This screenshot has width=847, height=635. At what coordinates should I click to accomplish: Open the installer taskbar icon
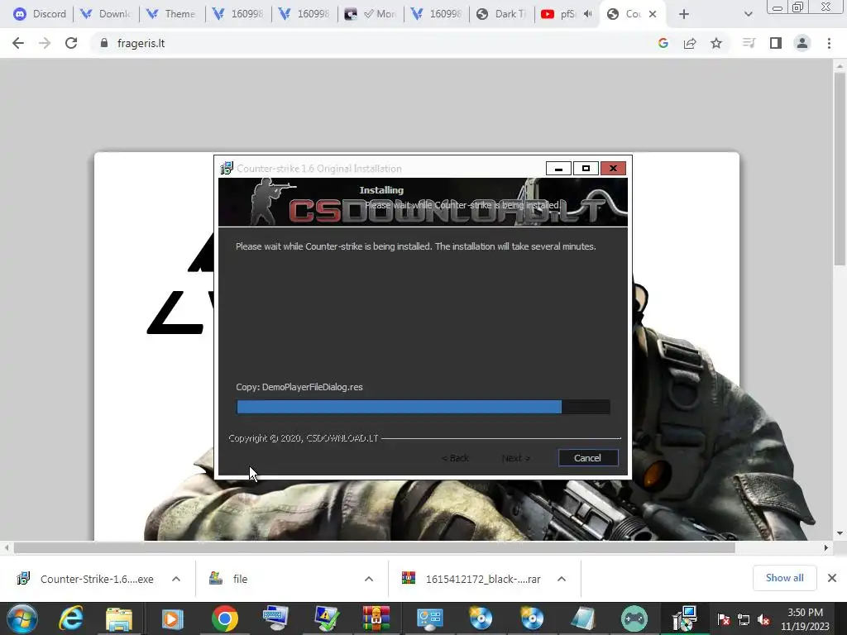click(x=685, y=618)
